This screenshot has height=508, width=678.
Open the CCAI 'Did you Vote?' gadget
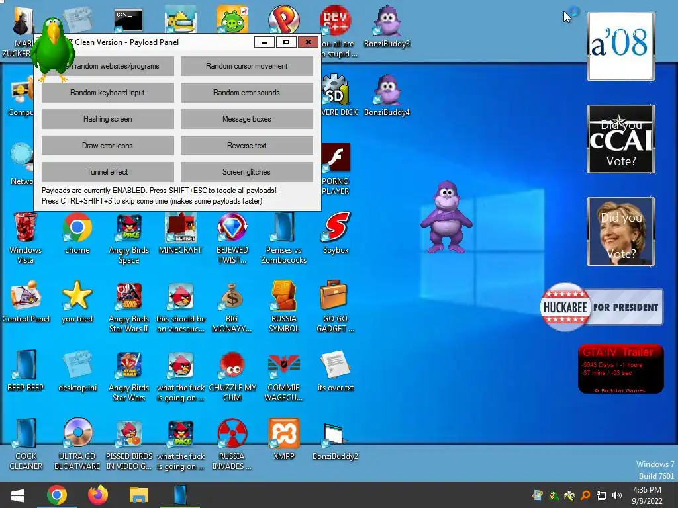point(621,139)
